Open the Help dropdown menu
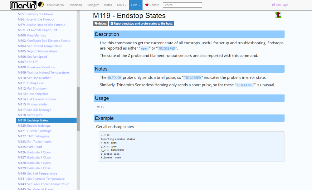 coord(135,5)
